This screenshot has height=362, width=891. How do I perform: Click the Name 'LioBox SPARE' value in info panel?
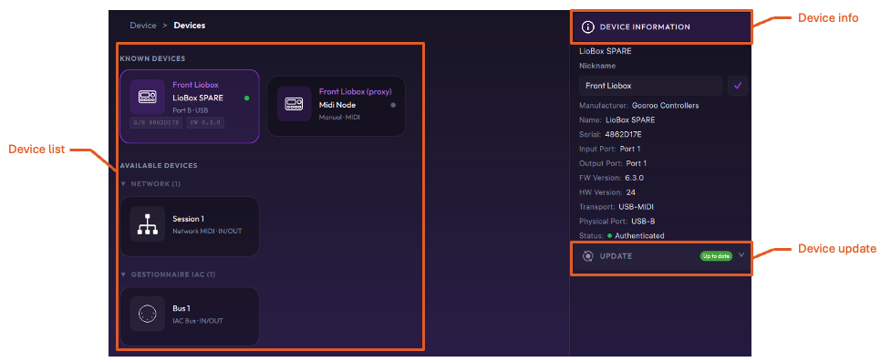point(630,120)
